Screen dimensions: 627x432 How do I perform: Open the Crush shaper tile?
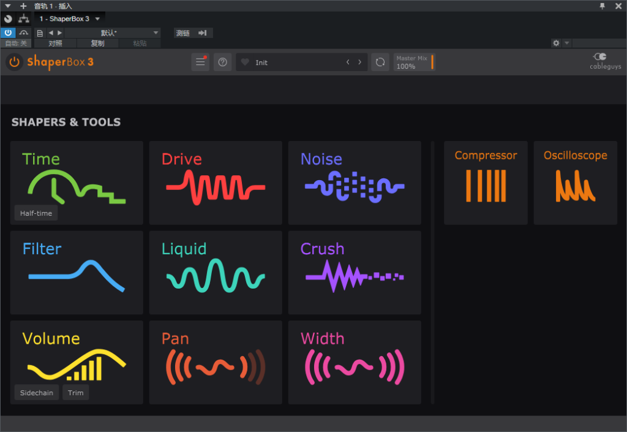coord(355,273)
